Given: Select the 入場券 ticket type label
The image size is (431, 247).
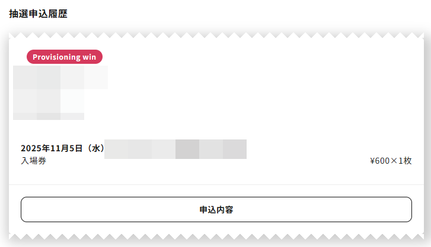Looking at the screenshot, I should (33, 161).
